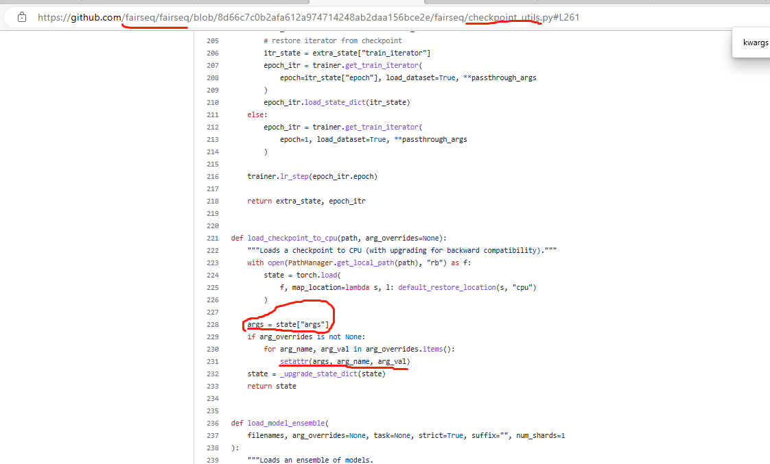Click the kwargs suggestion popup
770x464 pixels.
coord(755,42)
